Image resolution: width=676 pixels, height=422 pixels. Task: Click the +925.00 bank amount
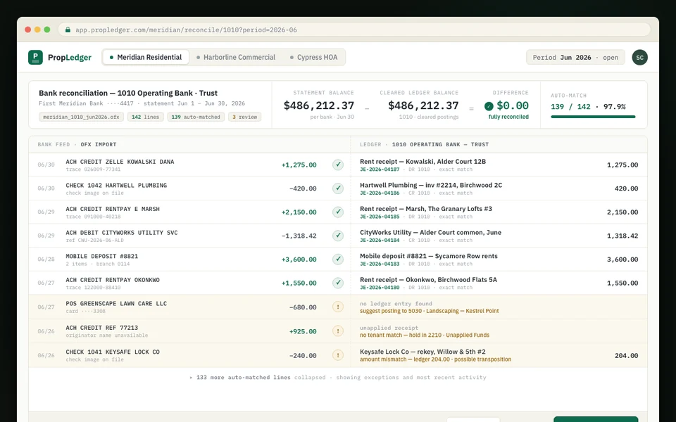point(303,331)
